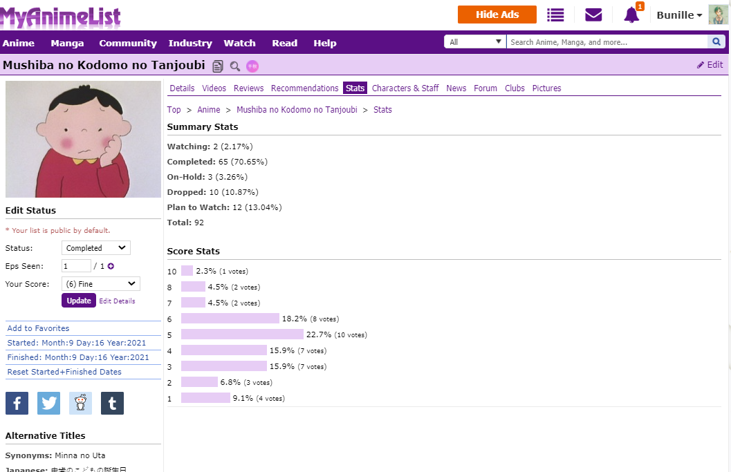The height and width of the screenshot is (472, 731).
Task: Open the messages envelope icon
Action: pyautogui.click(x=593, y=15)
